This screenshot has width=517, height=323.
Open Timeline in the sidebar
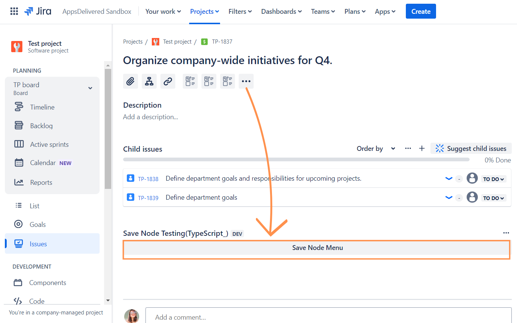coord(42,107)
